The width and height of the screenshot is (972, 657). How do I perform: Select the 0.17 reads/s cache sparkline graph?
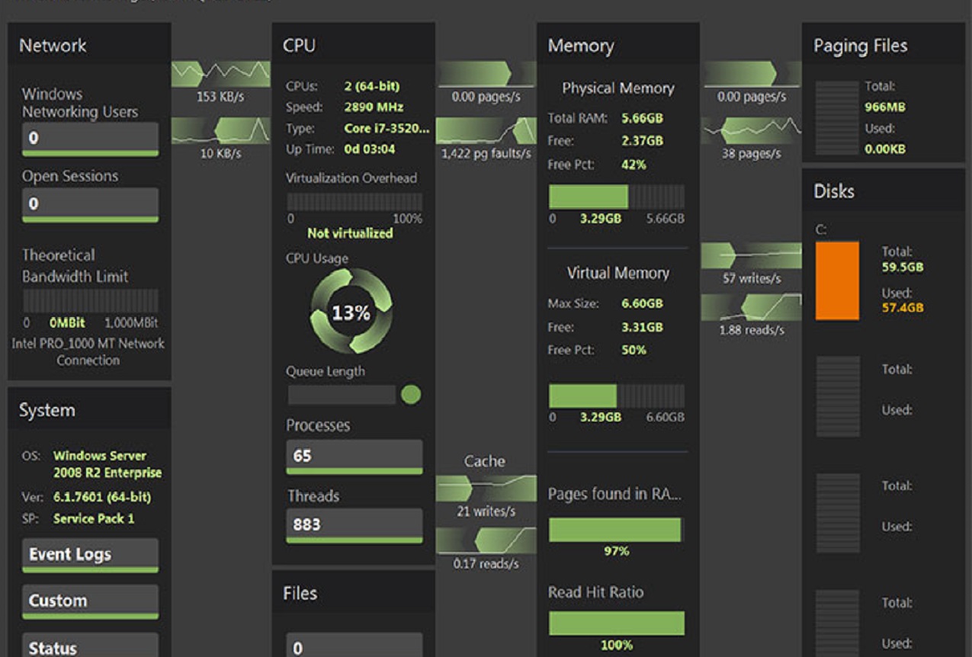[486, 540]
